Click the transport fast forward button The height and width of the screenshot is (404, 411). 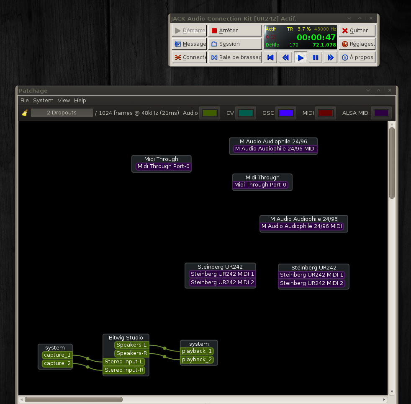click(331, 57)
